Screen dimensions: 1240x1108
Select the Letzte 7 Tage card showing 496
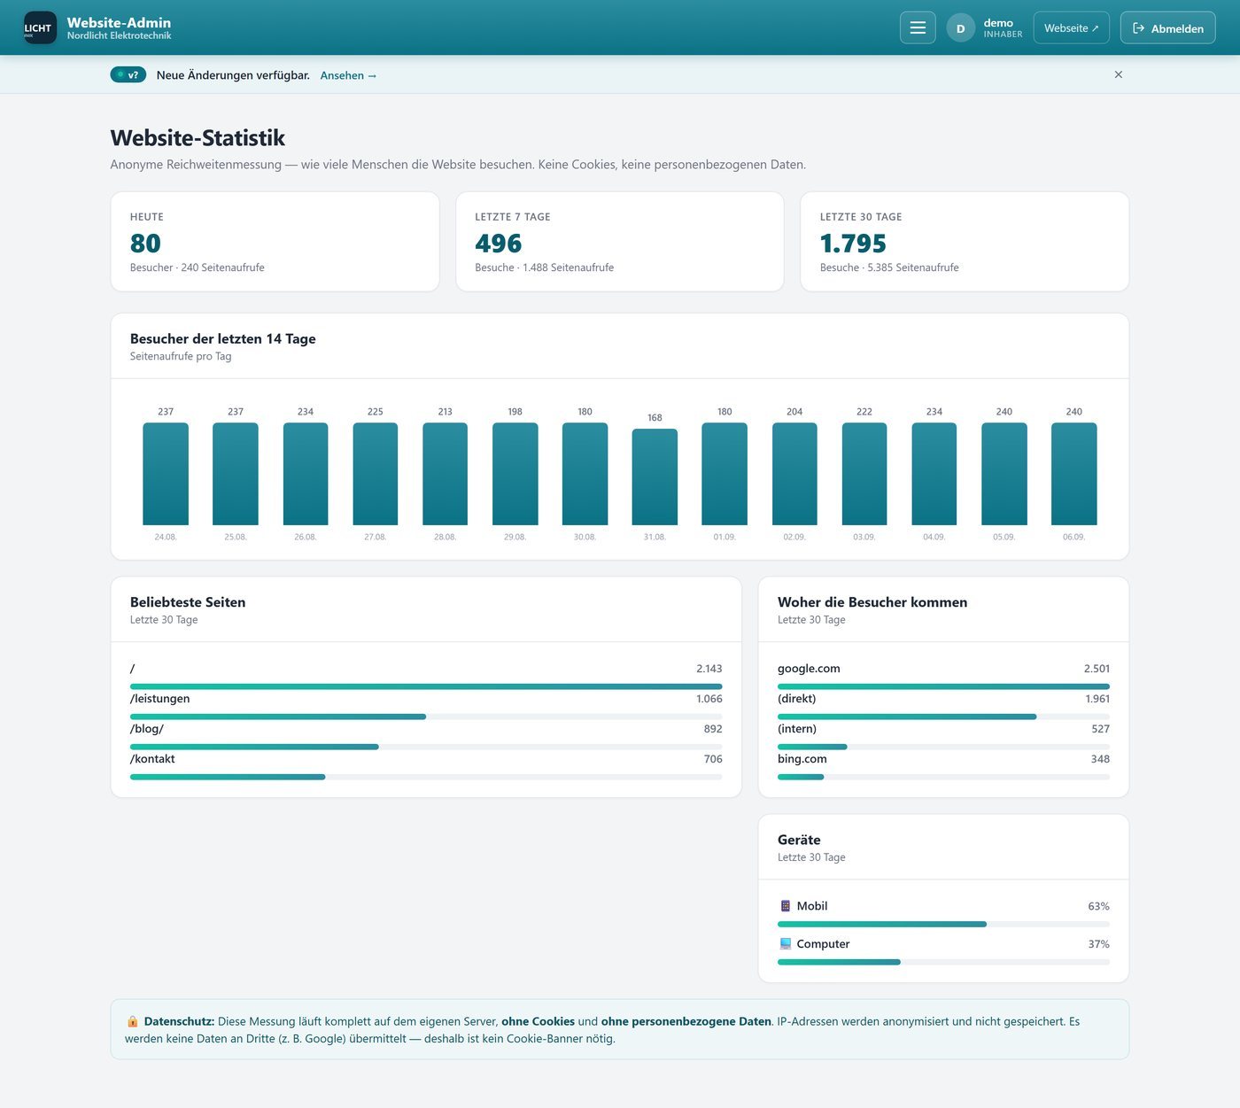pos(620,242)
